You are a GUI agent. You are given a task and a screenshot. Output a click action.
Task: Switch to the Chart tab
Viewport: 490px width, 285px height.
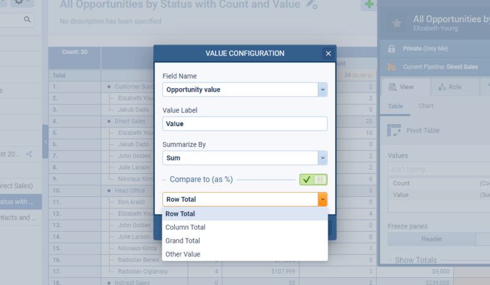pos(426,106)
